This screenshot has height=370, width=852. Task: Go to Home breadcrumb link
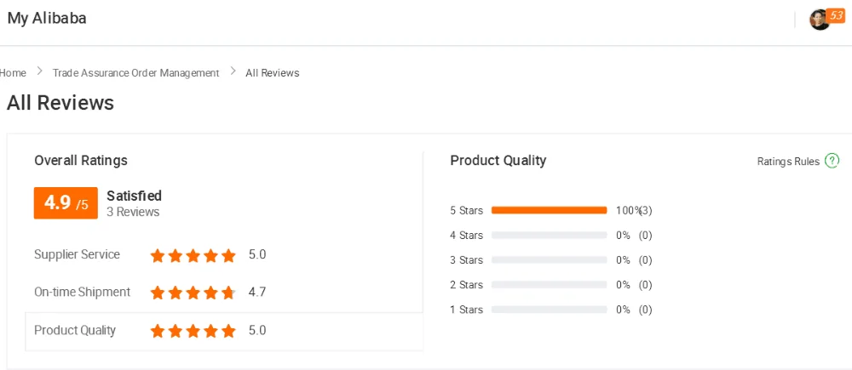pos(13,73)
